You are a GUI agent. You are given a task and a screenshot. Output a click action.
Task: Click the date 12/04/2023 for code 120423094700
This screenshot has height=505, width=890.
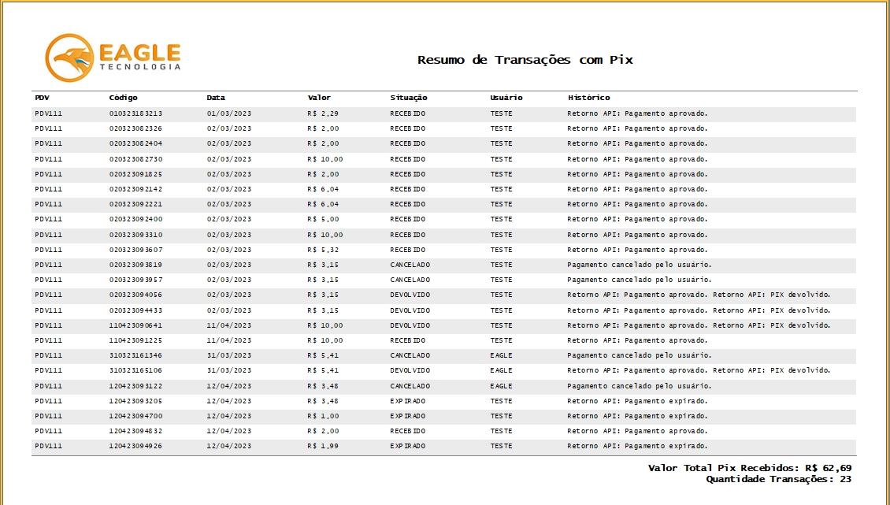[228, 417]
